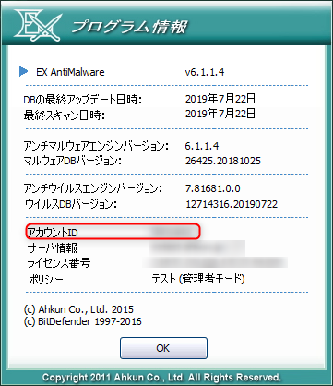The height and width of the screenshot is (386, 333).
Task: Select the EX AntiMalware product name
Action: (70, 72)
